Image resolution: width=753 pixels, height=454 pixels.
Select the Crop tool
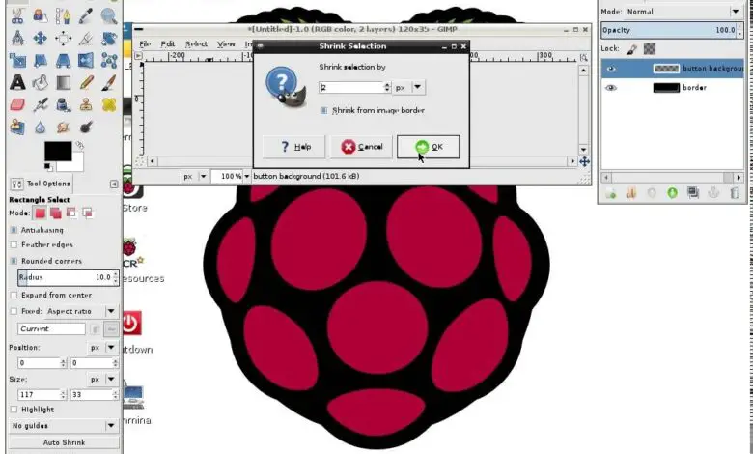pyautogui.click(x=86, y=38)
